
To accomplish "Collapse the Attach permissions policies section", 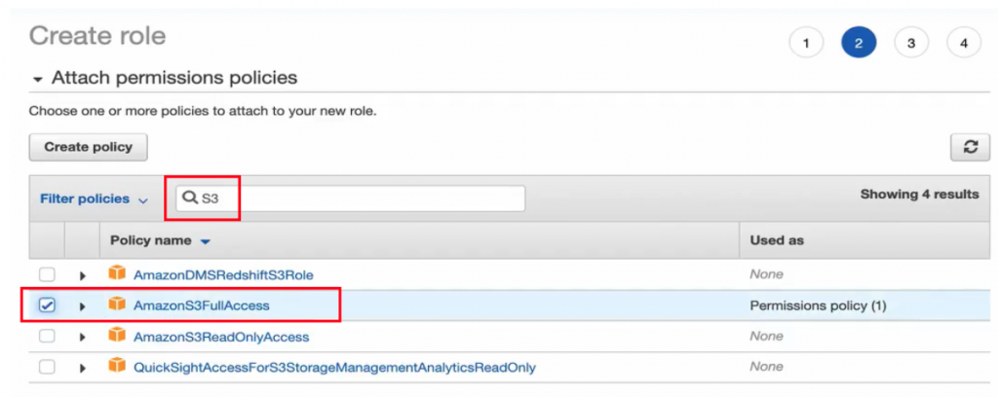I will [38, 80].
